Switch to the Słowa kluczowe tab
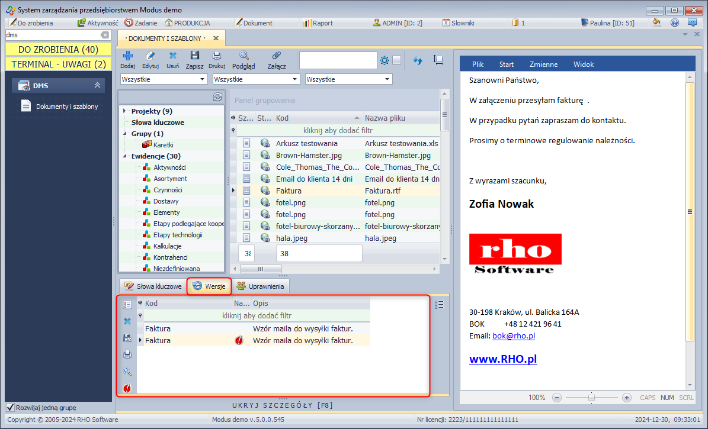Screen dimensions: 708x429 point(153,286)
